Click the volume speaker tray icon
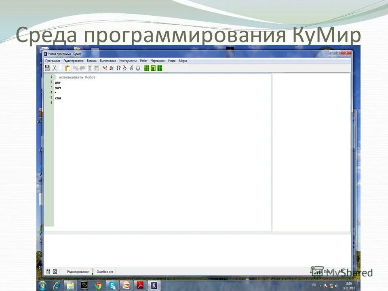 [337, 286]
